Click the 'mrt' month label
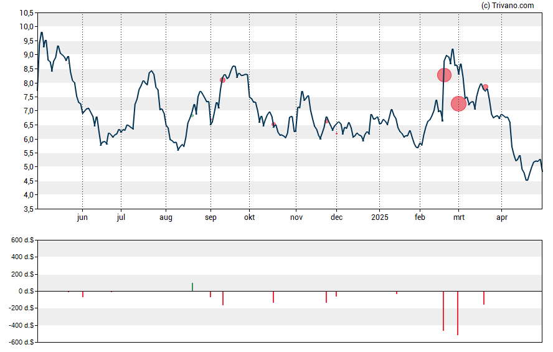Viewport: 553px width, 352px height. pos(459,217)
